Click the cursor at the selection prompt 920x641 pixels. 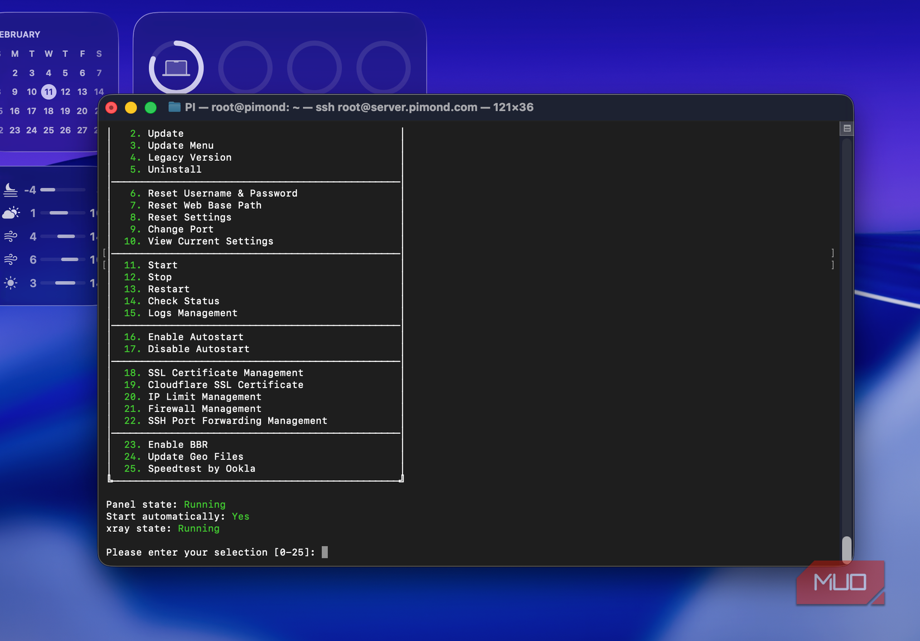[x=325, y=552]
